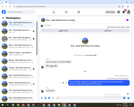This screenshot has height=107, width=134.
Task: Open Tony conversation in list
Action: 18,24
